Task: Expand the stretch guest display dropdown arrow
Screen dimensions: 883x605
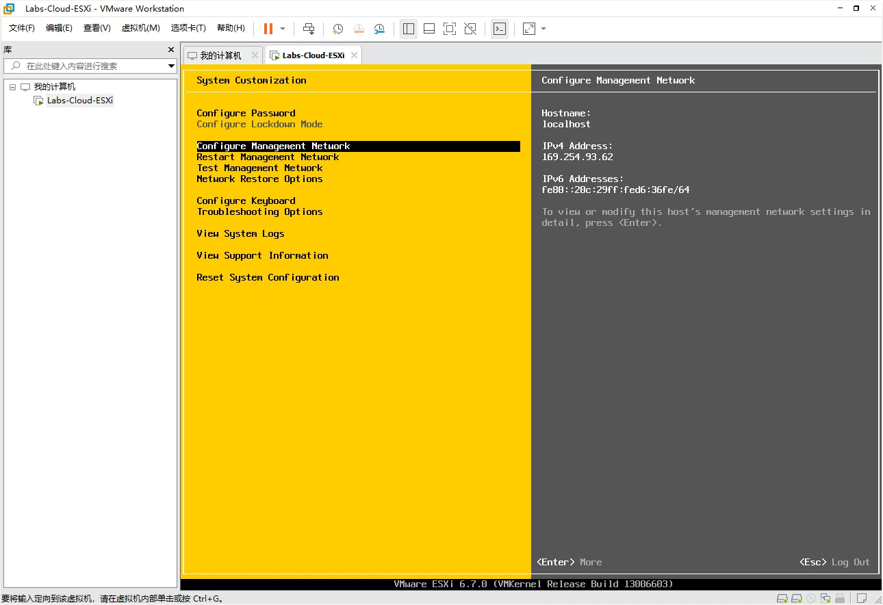Action: [x=543, y=29]
